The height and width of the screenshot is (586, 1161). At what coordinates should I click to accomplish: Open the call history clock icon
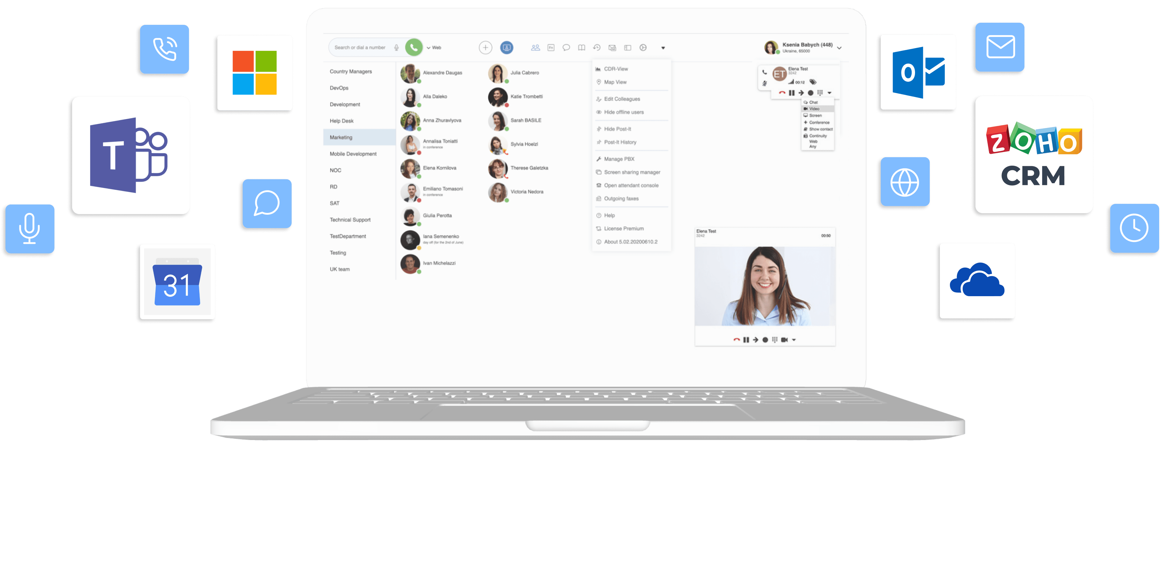(597, 47)
